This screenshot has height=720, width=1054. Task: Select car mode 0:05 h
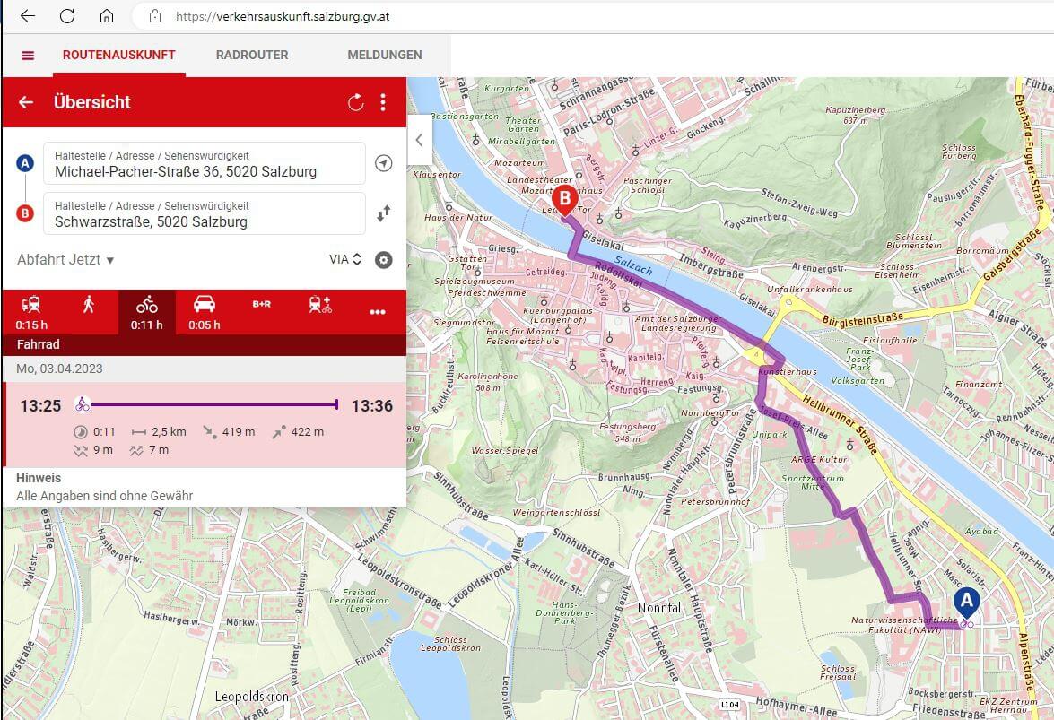205,311
